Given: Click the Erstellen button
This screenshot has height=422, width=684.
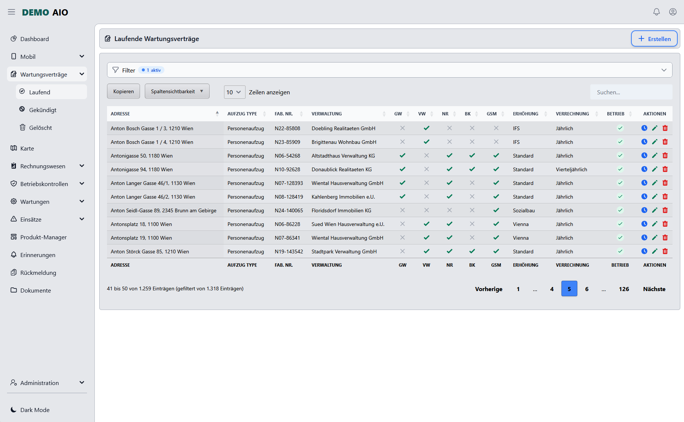Looking at the screenshot, I should pyautogui.click(x=654, y=39).
